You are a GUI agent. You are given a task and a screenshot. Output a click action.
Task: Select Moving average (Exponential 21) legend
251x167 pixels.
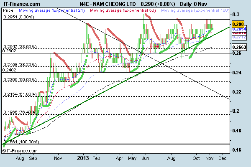pos(52,10)
